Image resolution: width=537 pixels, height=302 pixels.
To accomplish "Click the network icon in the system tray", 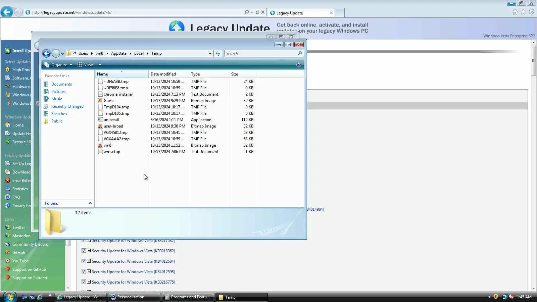I will (505, 297).
